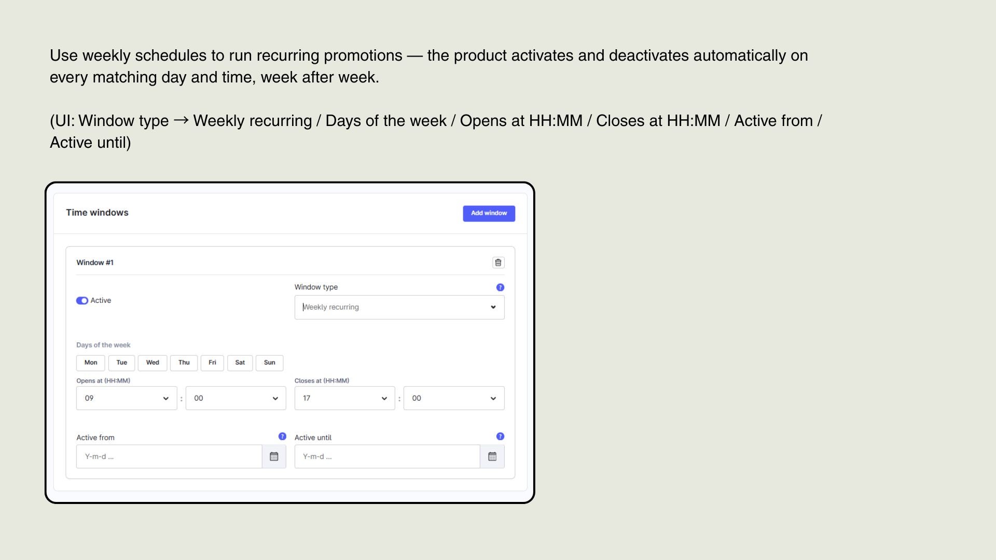Screen dimensions: 996x560
Task: Click the Active until date field
Action: coord(388,456)
